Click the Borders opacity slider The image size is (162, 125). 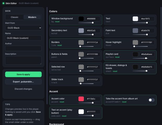point(86,46)
